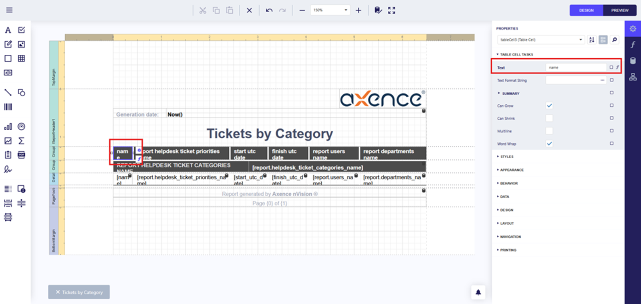Open the Field List database icon
Viewport: 641px width, 304px height.
coord(633,61)
